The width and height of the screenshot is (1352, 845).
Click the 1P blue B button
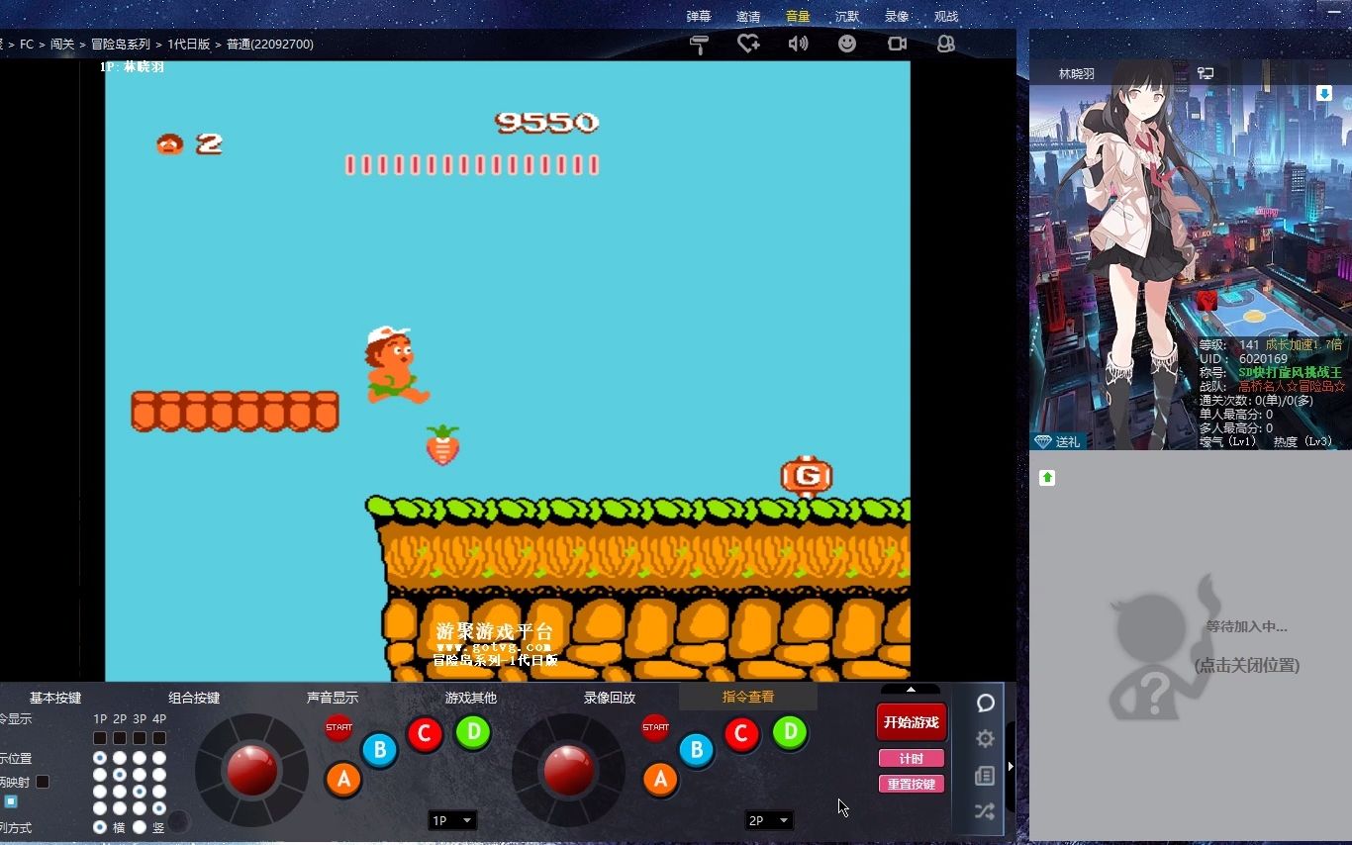click(379, 750)
